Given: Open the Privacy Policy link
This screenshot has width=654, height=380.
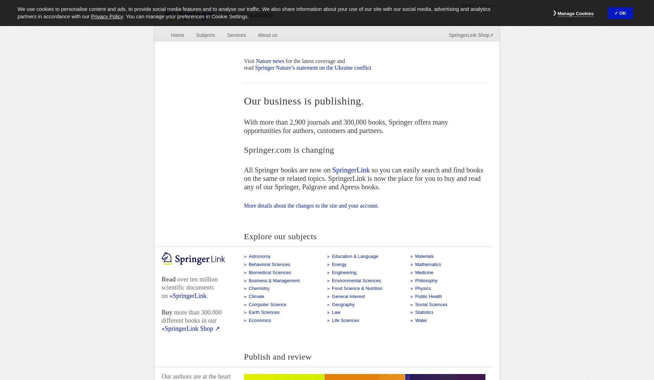Looking at the screenshot, I should click(x=107, y=17).
